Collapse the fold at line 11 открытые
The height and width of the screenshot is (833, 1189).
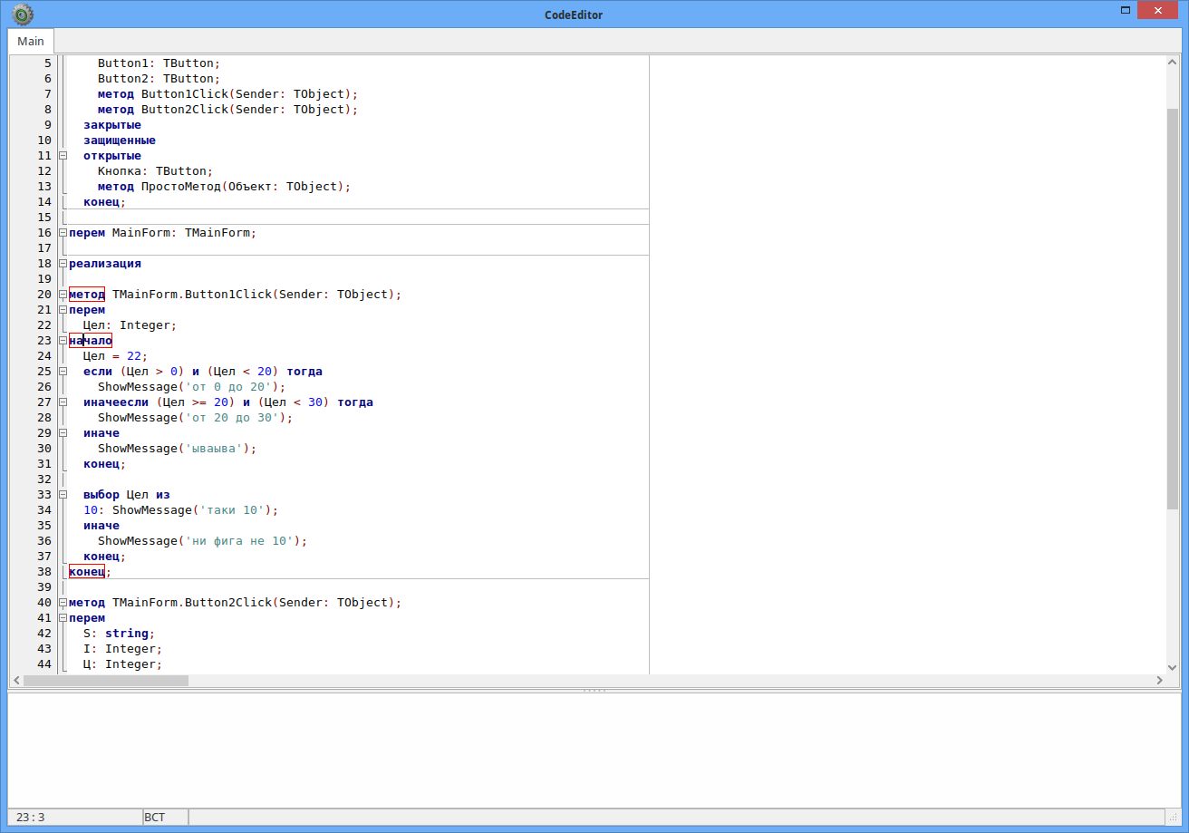[x=63, y=156]
